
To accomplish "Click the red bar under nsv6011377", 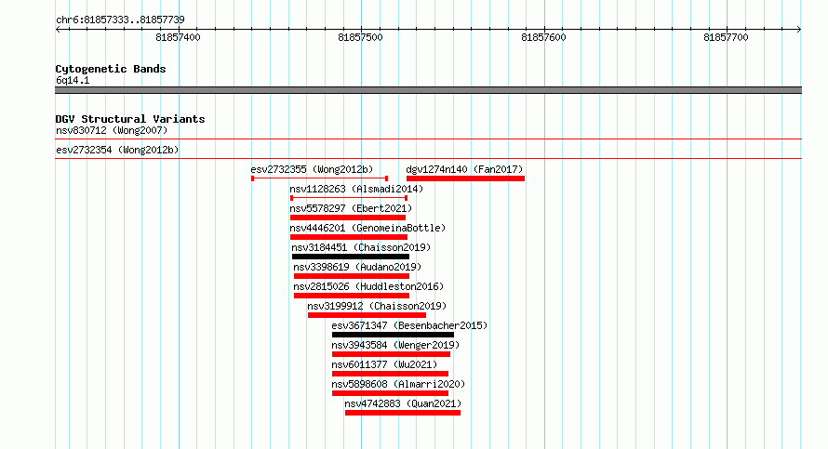I will tap(390, 374).
